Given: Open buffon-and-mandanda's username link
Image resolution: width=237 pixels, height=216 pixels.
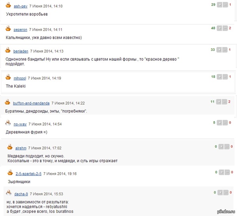Looking at the screenshot, I should (x=31, y=103).
